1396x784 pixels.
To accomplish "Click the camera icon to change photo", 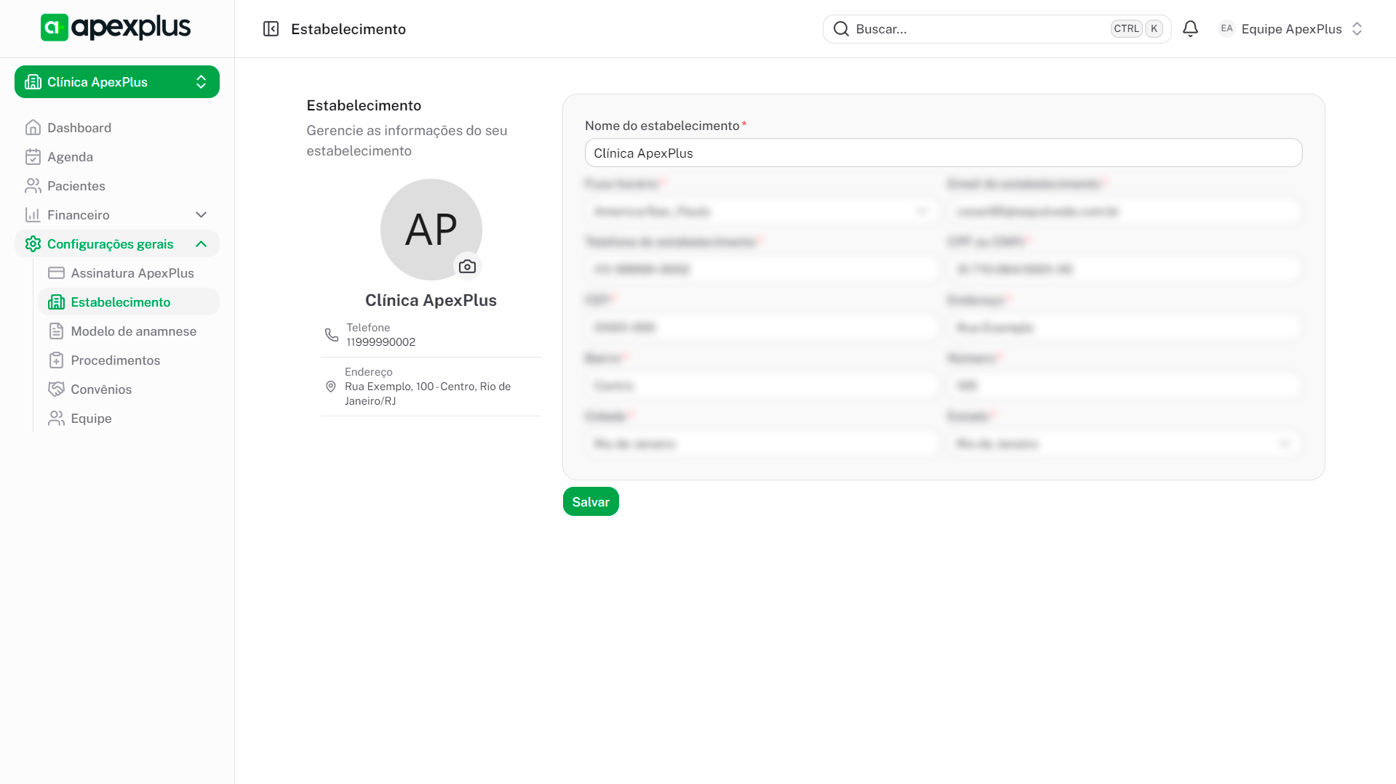I will pos(467,267).
